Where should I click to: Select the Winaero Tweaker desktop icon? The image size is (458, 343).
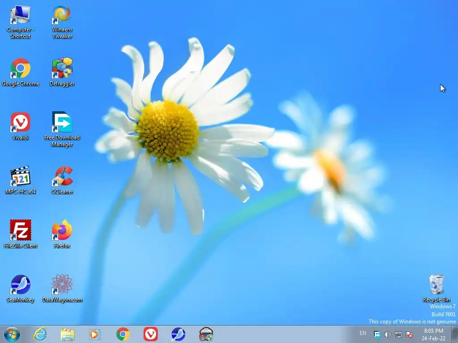[x=62, y=22]
